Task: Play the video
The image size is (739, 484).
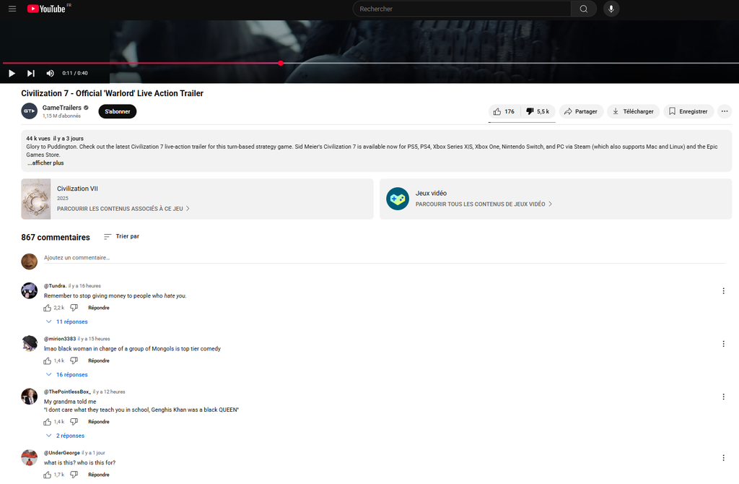Action: click(x=12, y=73)
